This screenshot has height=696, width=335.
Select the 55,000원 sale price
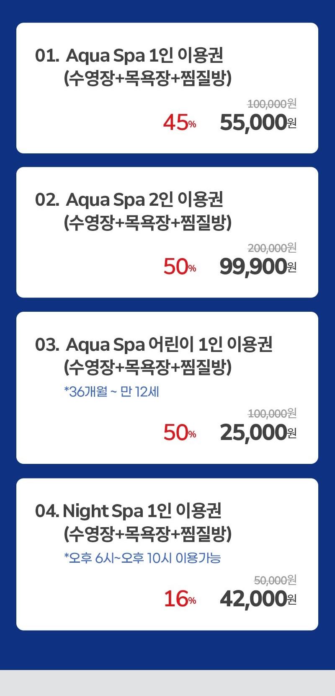click(258, 122)
